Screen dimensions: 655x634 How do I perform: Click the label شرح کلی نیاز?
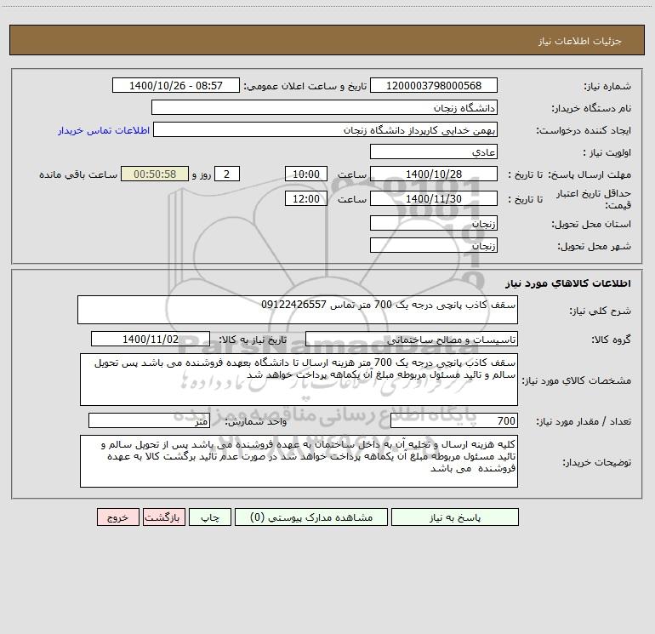(x=601, y=311)
